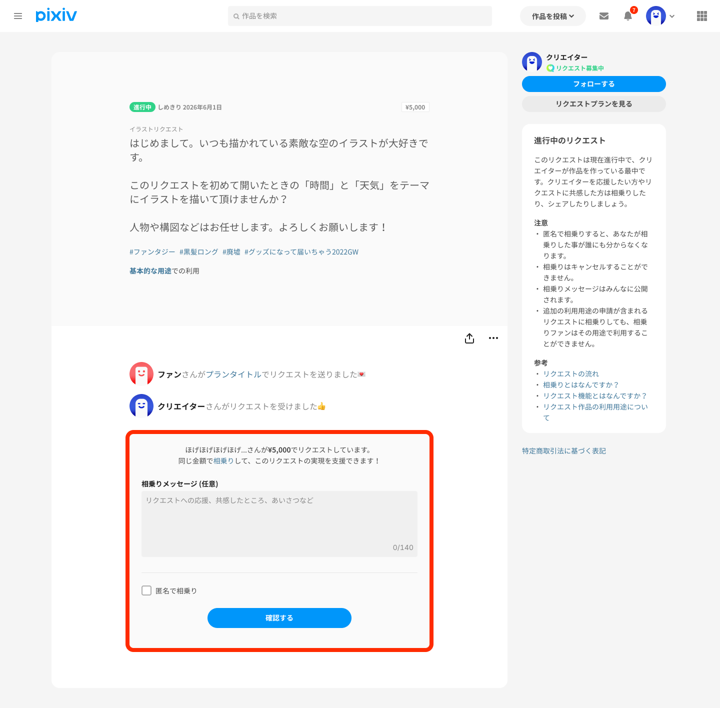Screen dimensions: 720x708
Task: Click しめきり 2026年6月1日 deadline text
Action: 190,107
